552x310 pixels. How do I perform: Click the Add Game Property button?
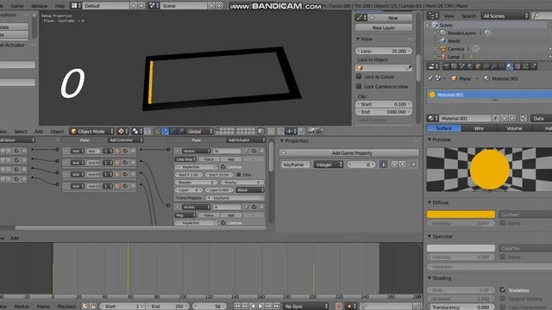[349, 153]
